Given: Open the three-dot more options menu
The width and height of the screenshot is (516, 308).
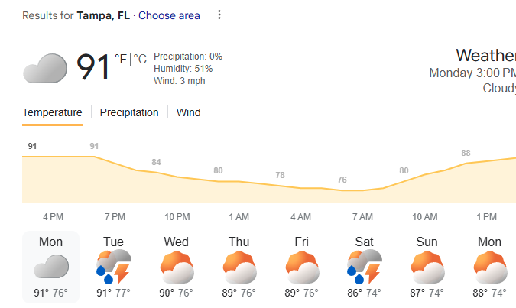Looking at the screenshot, I should [219, 15].
